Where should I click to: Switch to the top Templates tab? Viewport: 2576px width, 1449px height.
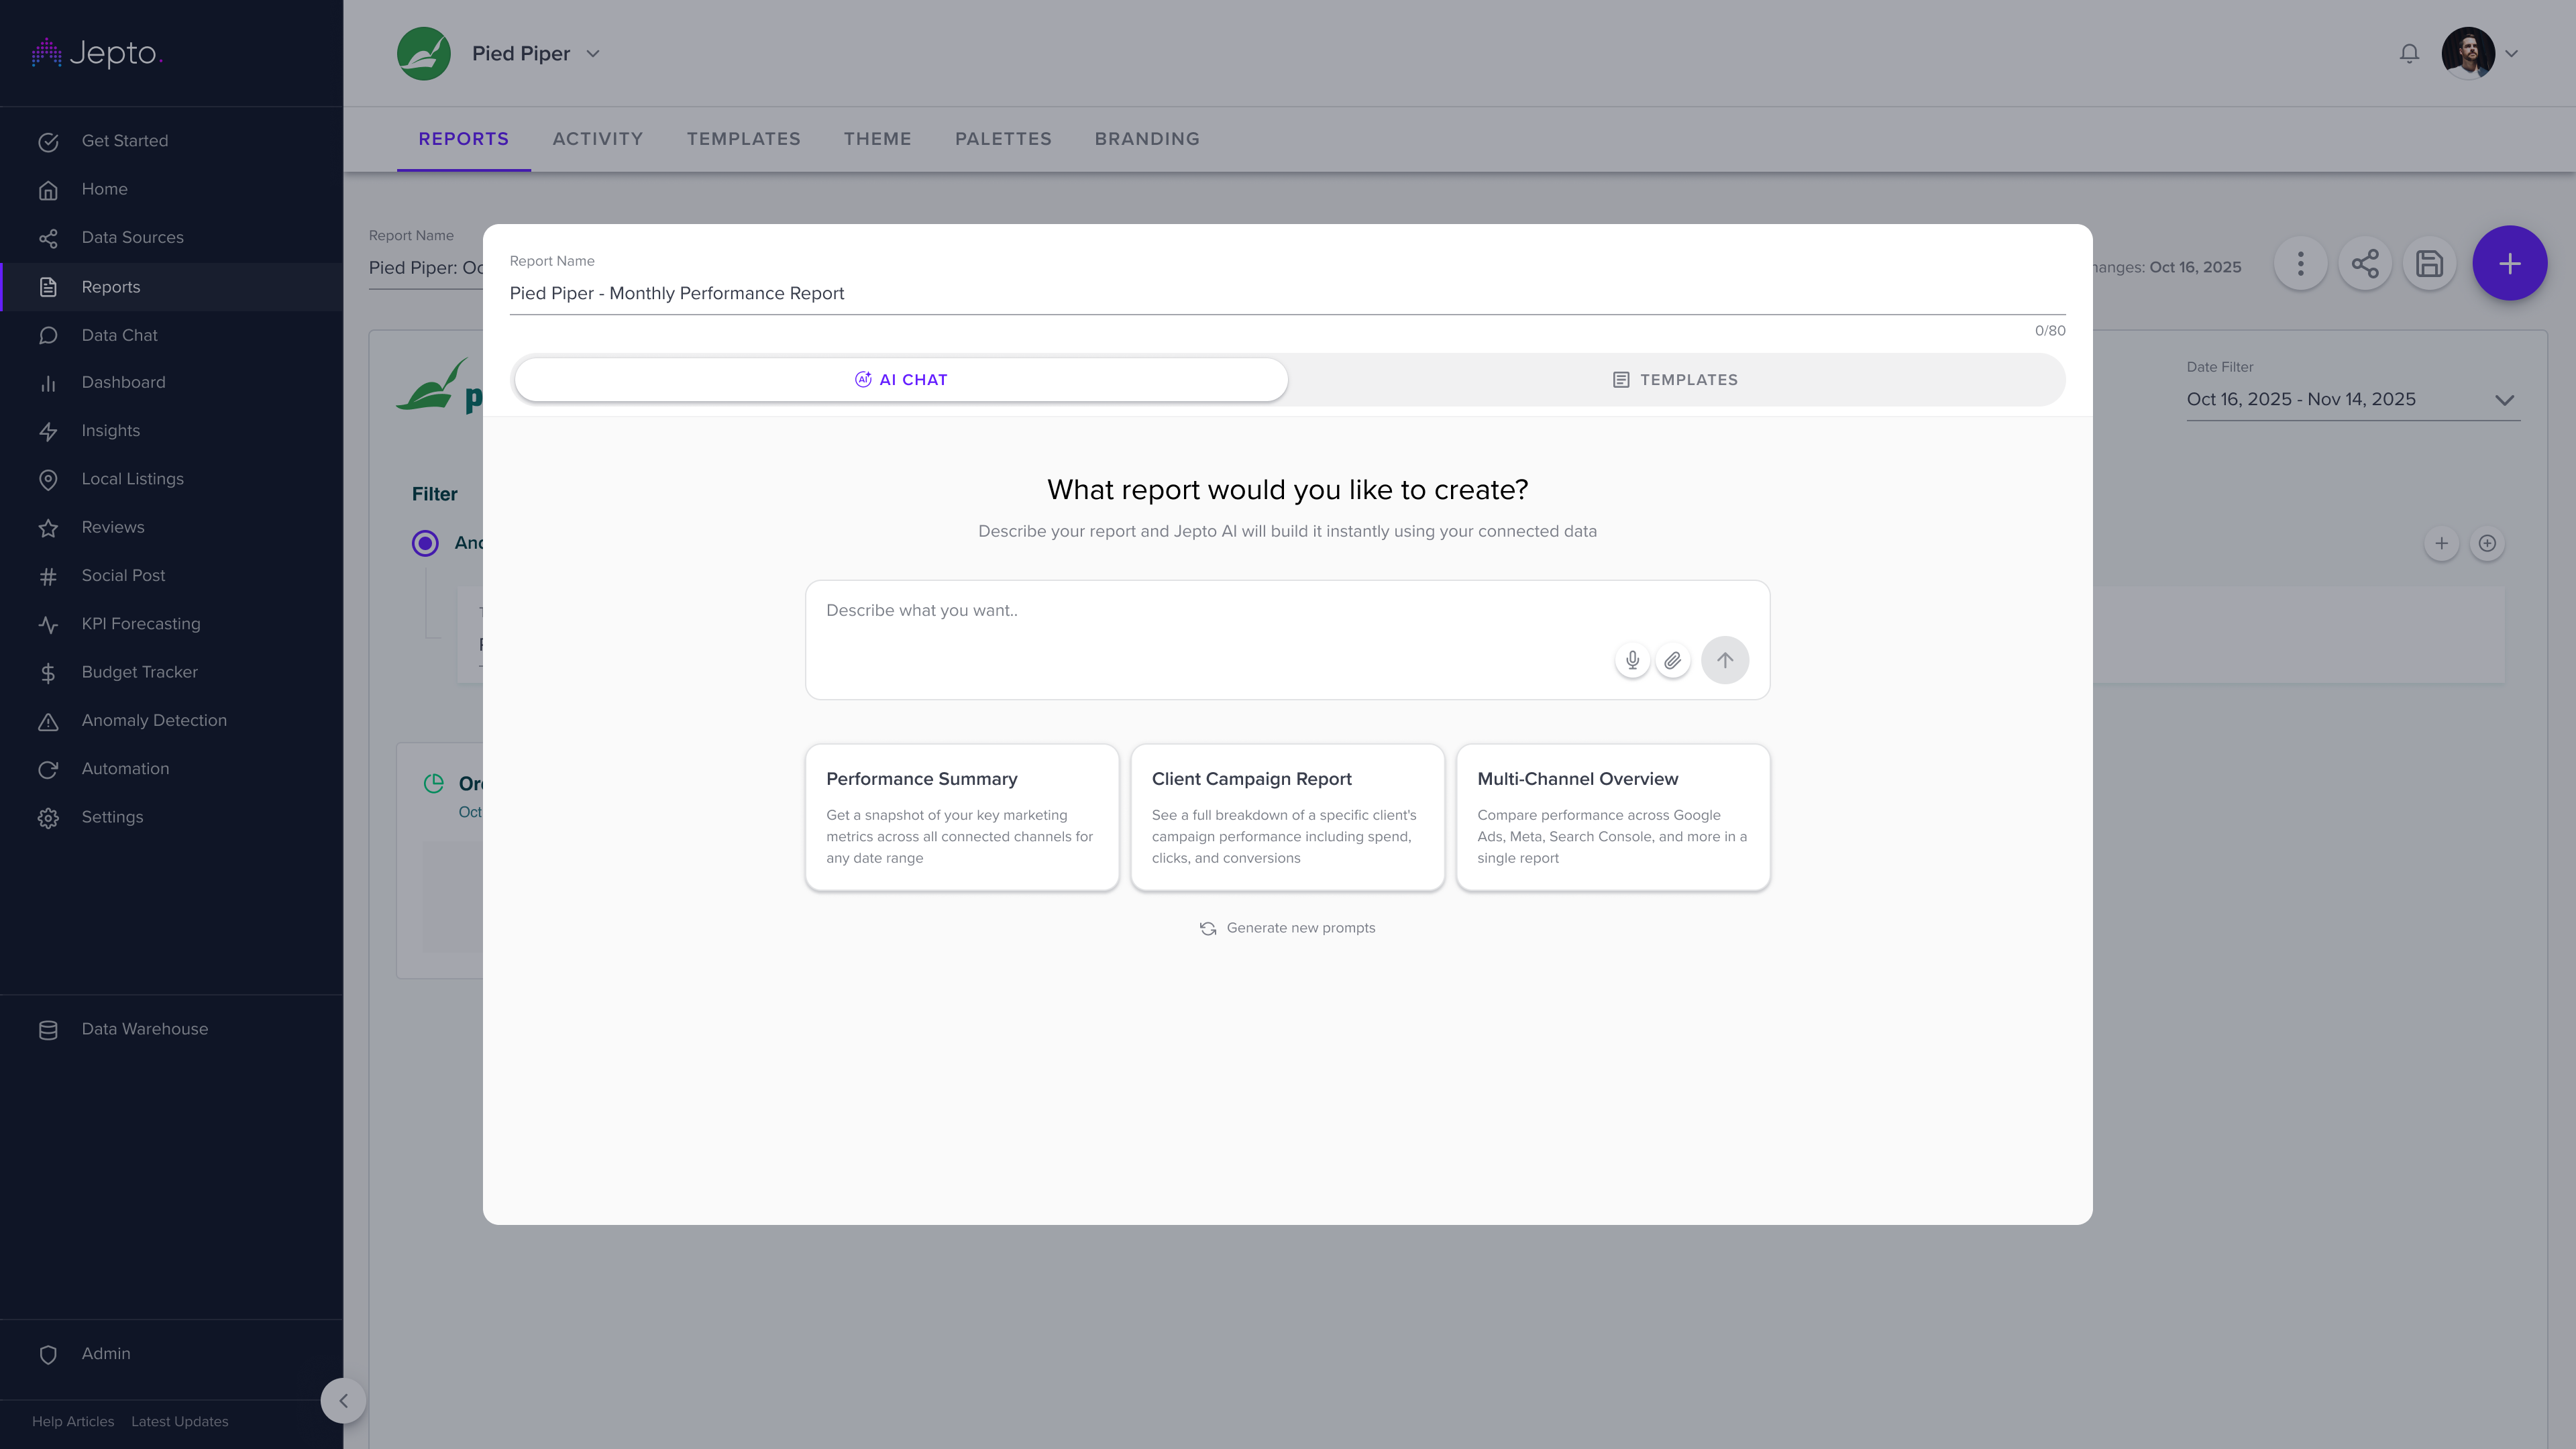point(744,139)
